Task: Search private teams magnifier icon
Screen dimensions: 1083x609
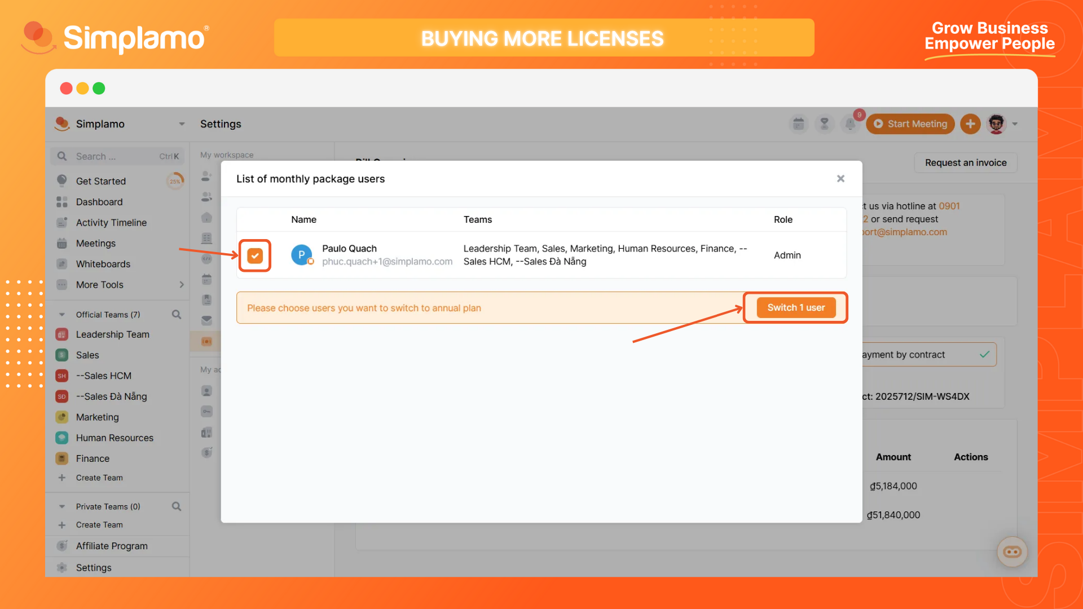Action: point(177,506)
